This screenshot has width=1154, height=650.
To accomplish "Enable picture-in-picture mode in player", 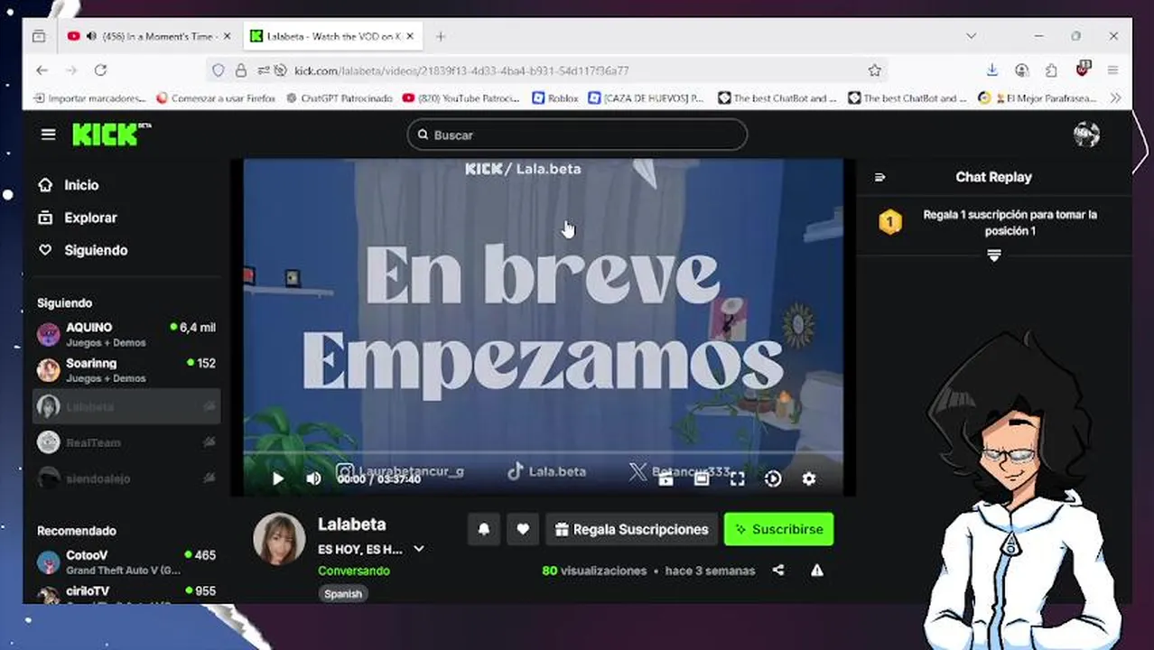I will 665,479.
